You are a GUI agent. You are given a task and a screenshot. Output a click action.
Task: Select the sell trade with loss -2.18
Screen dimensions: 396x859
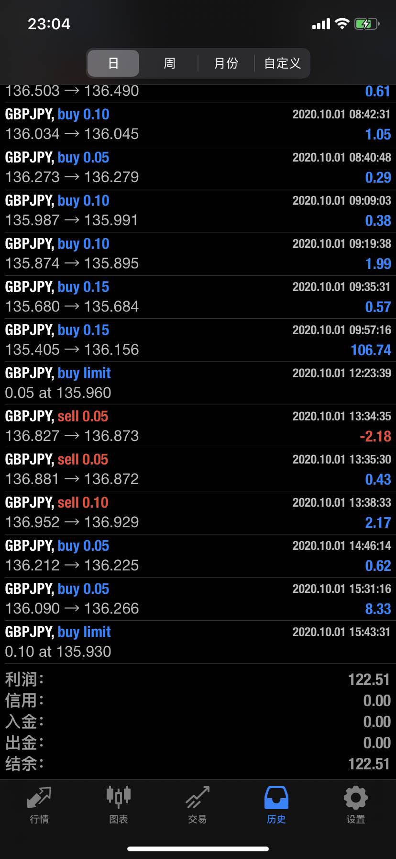[198, 427]
